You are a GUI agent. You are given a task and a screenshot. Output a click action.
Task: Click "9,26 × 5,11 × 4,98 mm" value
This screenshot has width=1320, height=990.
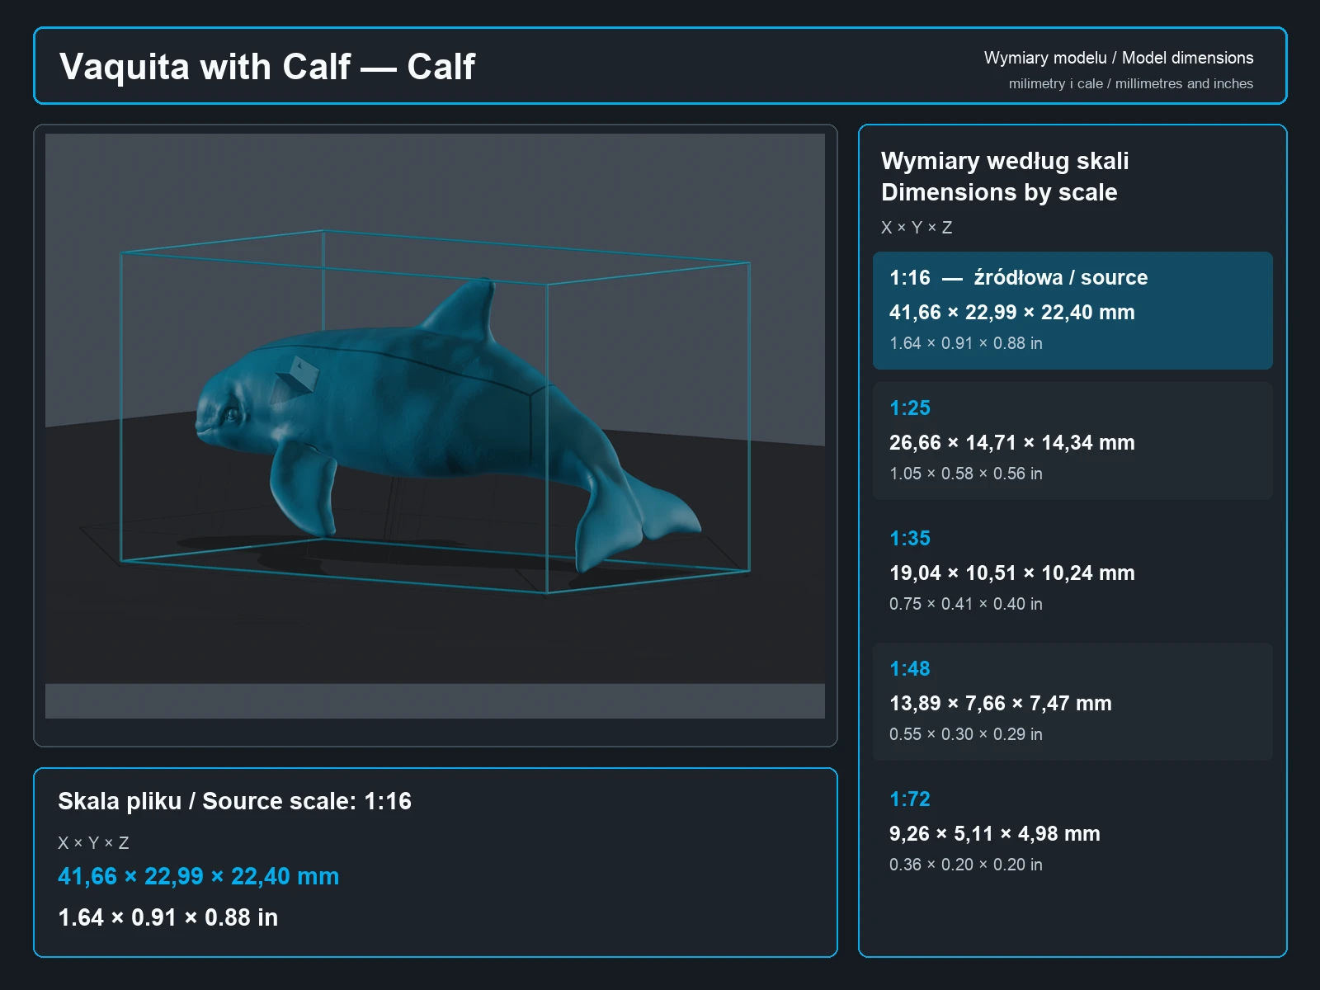click(x=995, y=834)
